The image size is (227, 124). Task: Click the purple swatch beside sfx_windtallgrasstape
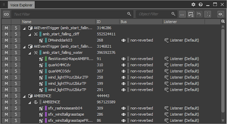tap(46, 114)
